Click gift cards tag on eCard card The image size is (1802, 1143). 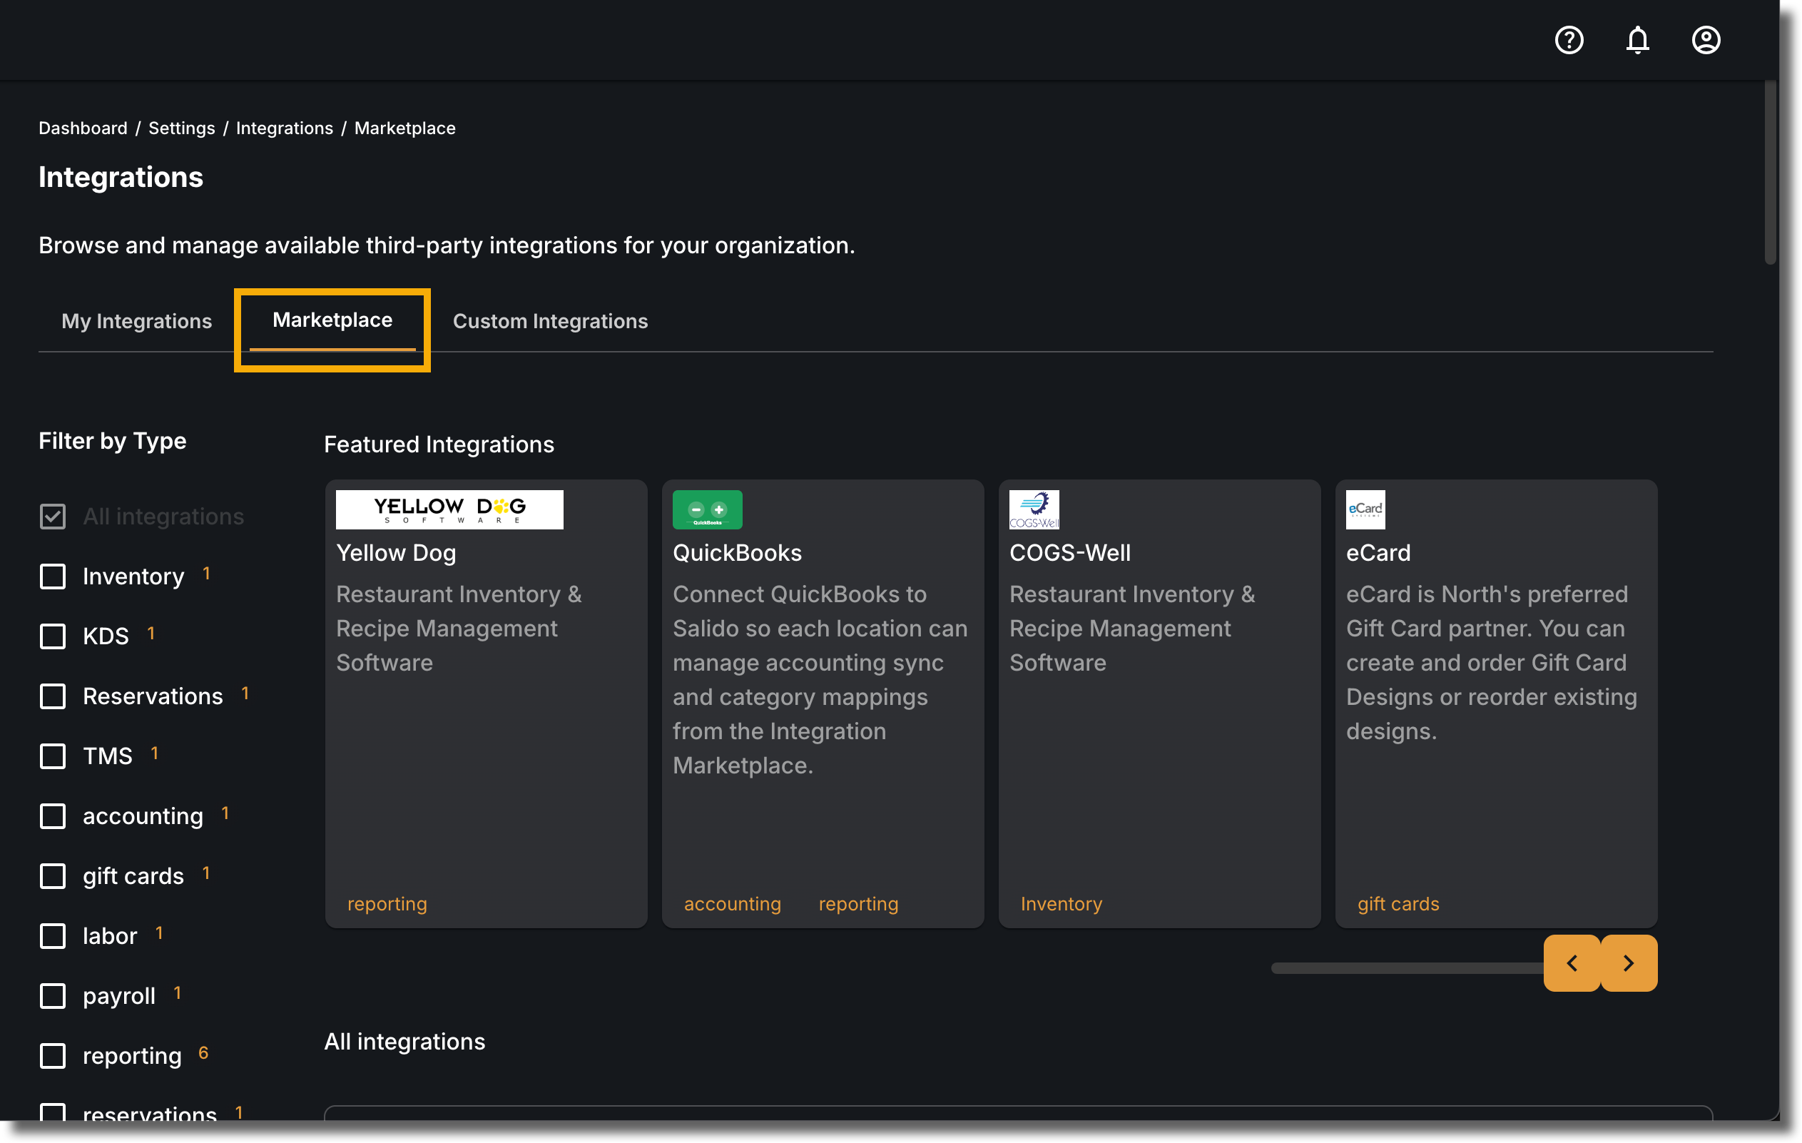(x=1398, y=903)
